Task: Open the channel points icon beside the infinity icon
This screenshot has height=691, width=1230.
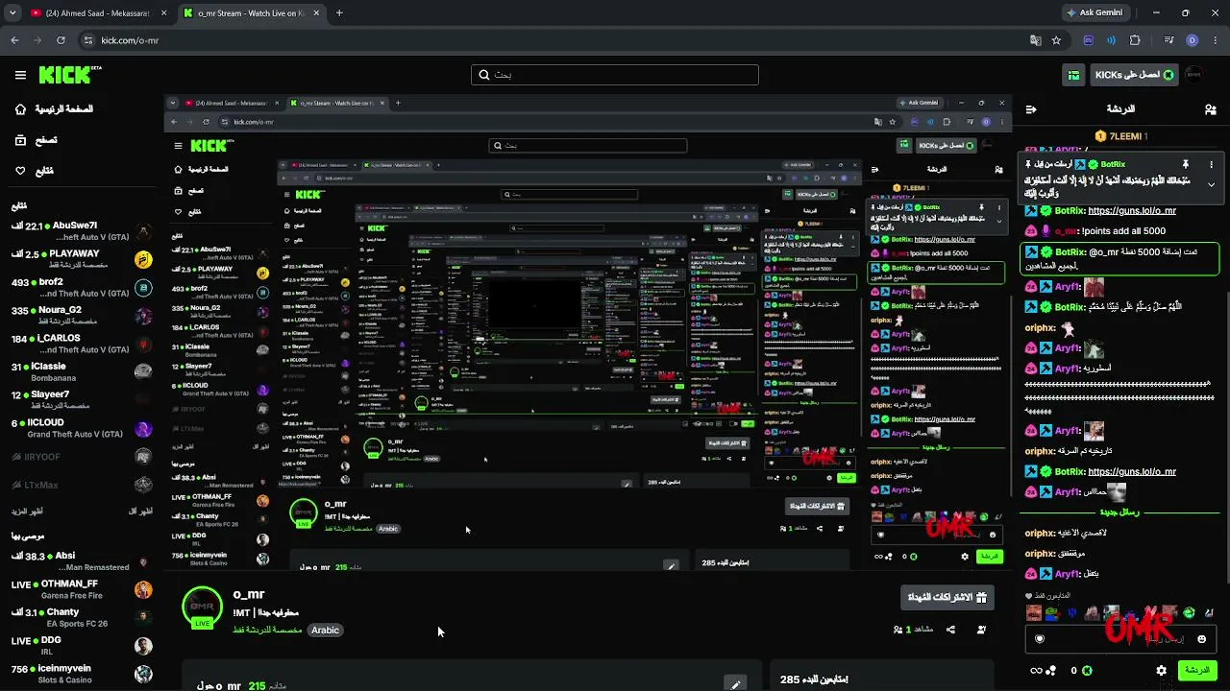Action: 1051,670
